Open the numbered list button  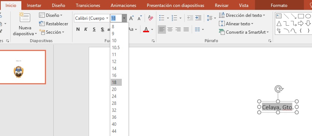coord(174,18)
